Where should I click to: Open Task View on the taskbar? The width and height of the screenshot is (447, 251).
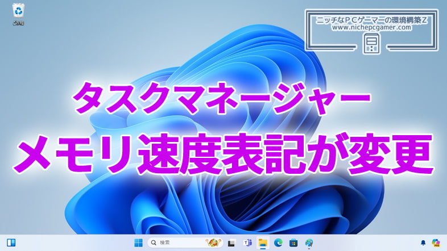[x=231, y=243]
